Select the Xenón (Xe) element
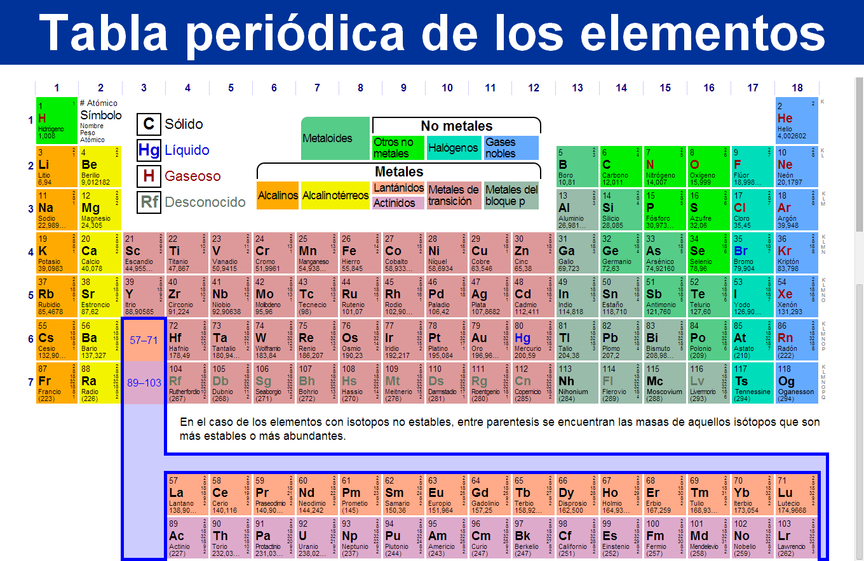Screen dimensions: 864x561 [x=797, y=295]
